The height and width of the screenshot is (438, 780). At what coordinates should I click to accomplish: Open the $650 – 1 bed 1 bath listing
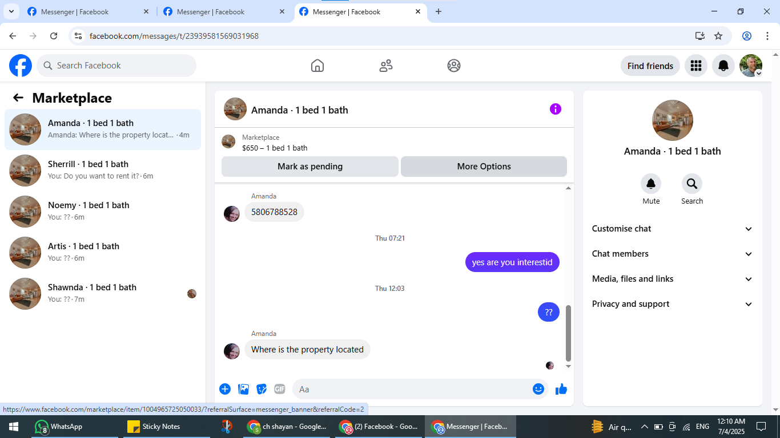[x=275, y=148]
